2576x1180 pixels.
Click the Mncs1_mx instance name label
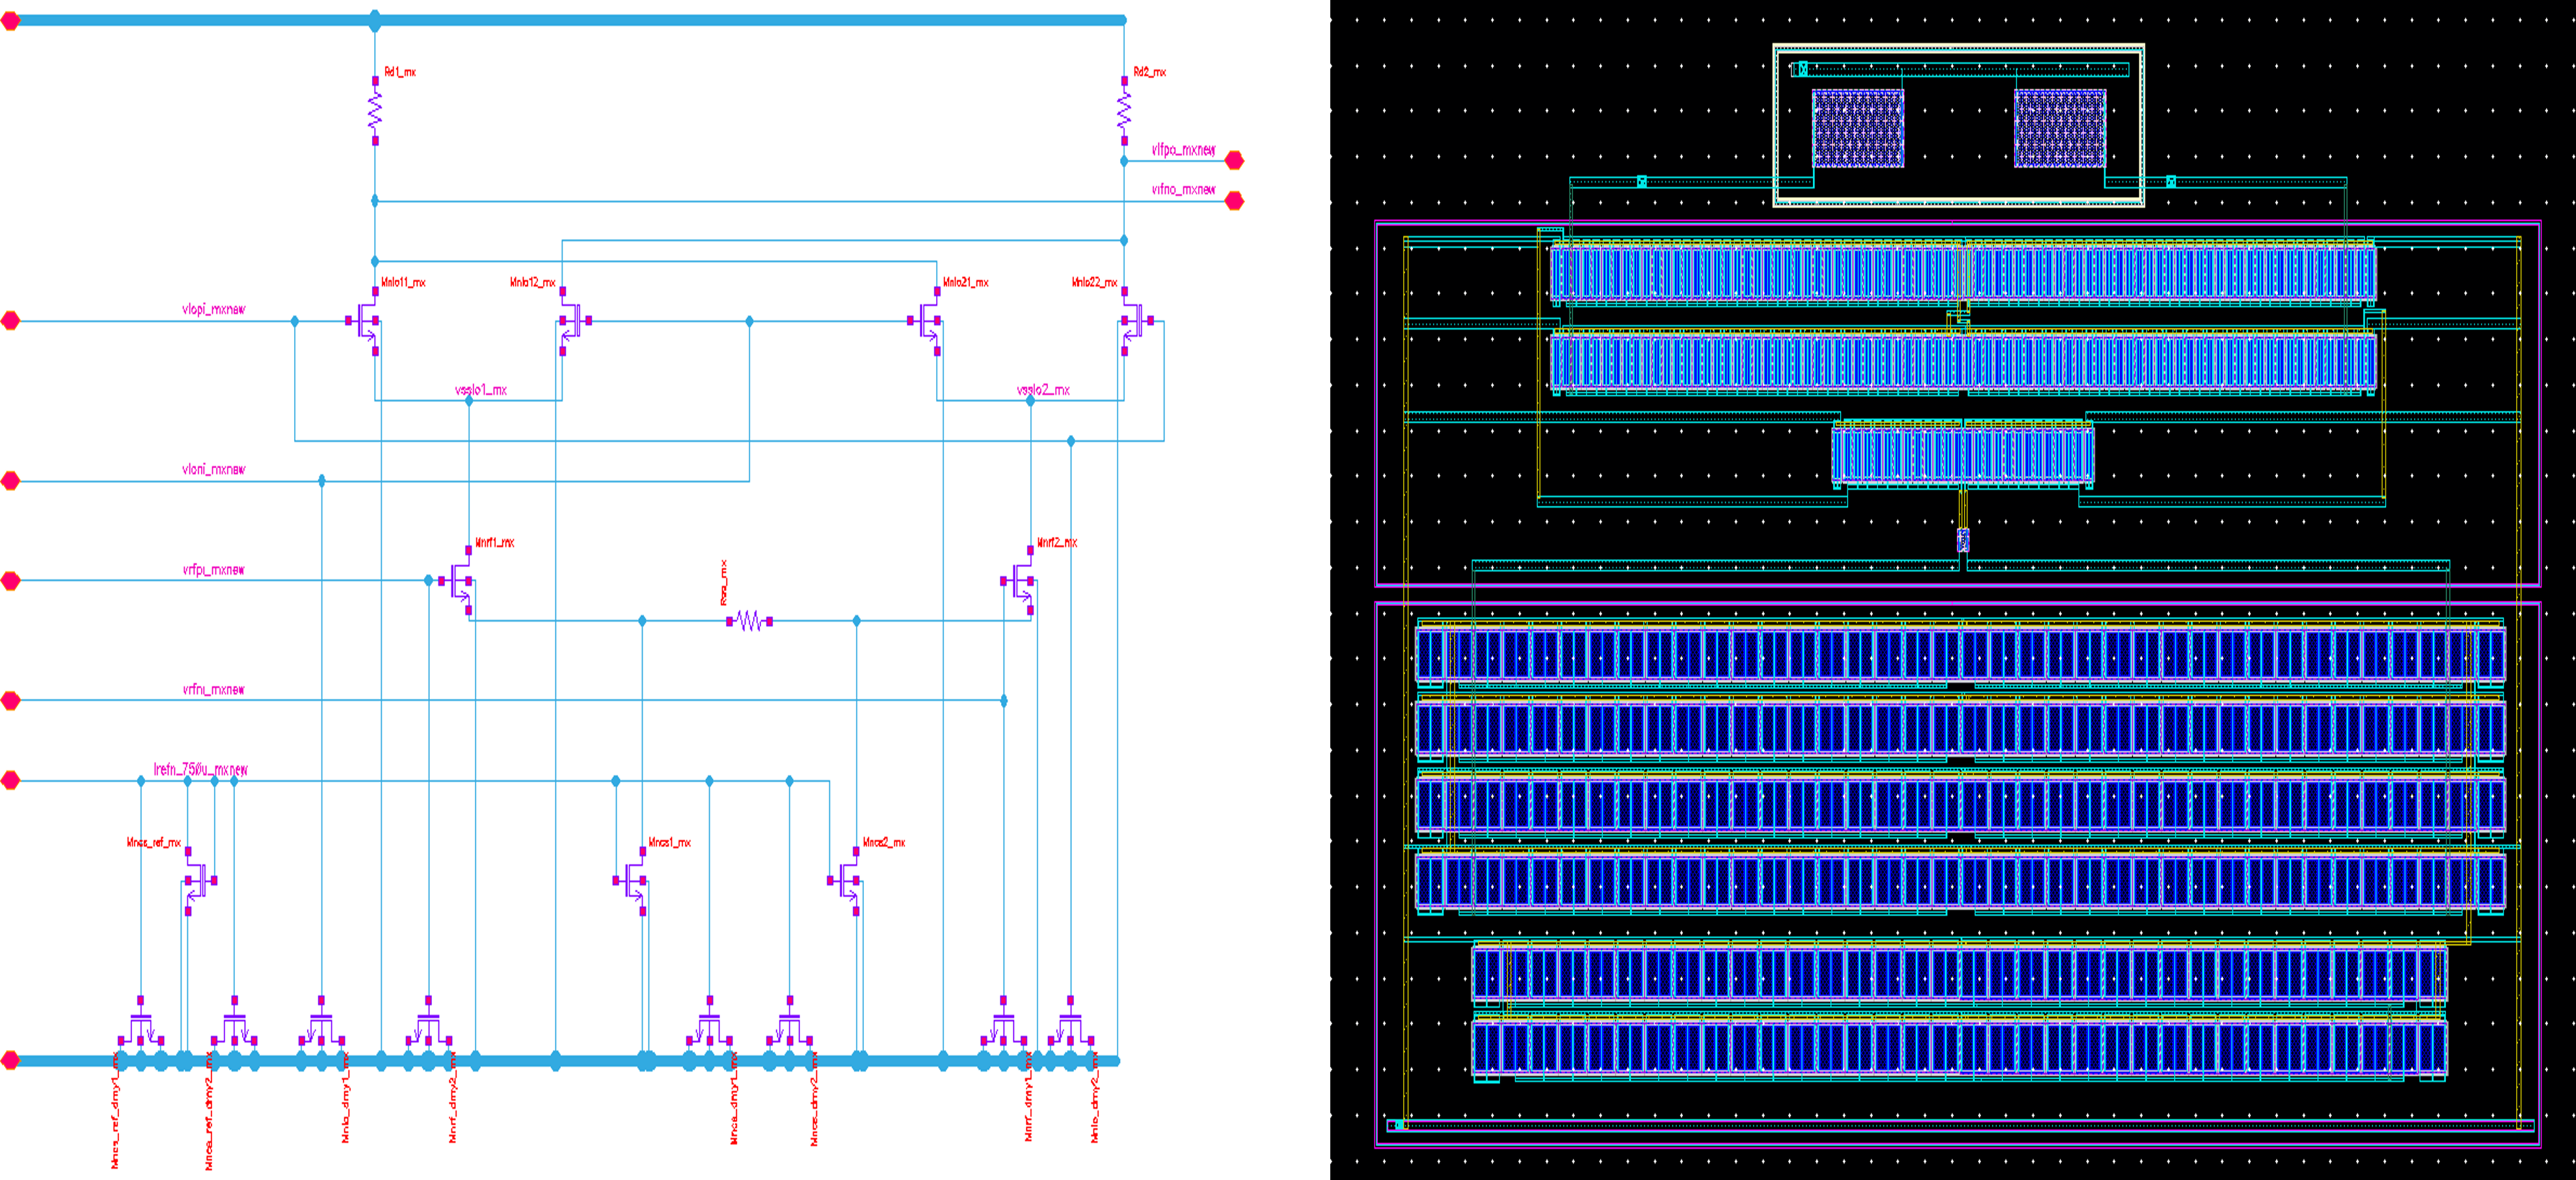[x=669, y=843]
